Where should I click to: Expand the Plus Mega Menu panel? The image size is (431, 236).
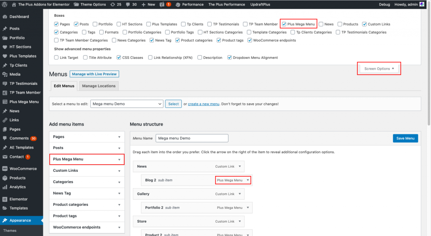coord(119,160)
